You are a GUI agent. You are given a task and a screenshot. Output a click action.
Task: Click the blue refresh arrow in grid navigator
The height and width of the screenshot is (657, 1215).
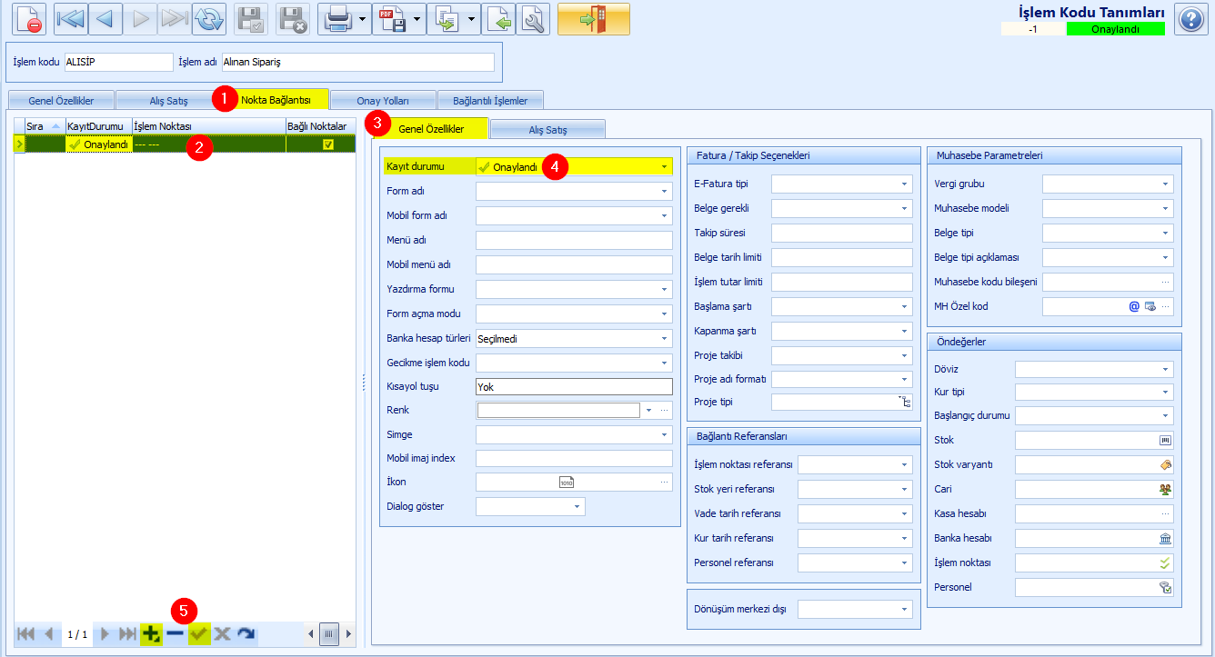click(246, 633)
